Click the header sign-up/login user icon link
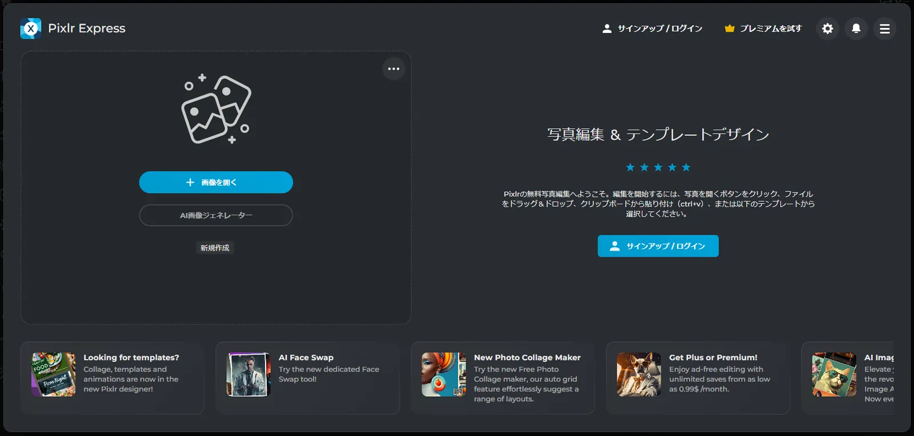914x436 pixels. tap(652, 29)
